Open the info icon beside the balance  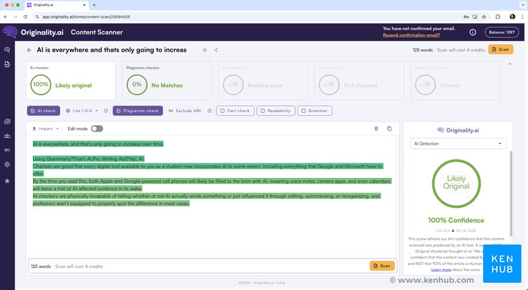tap(473, 32)
